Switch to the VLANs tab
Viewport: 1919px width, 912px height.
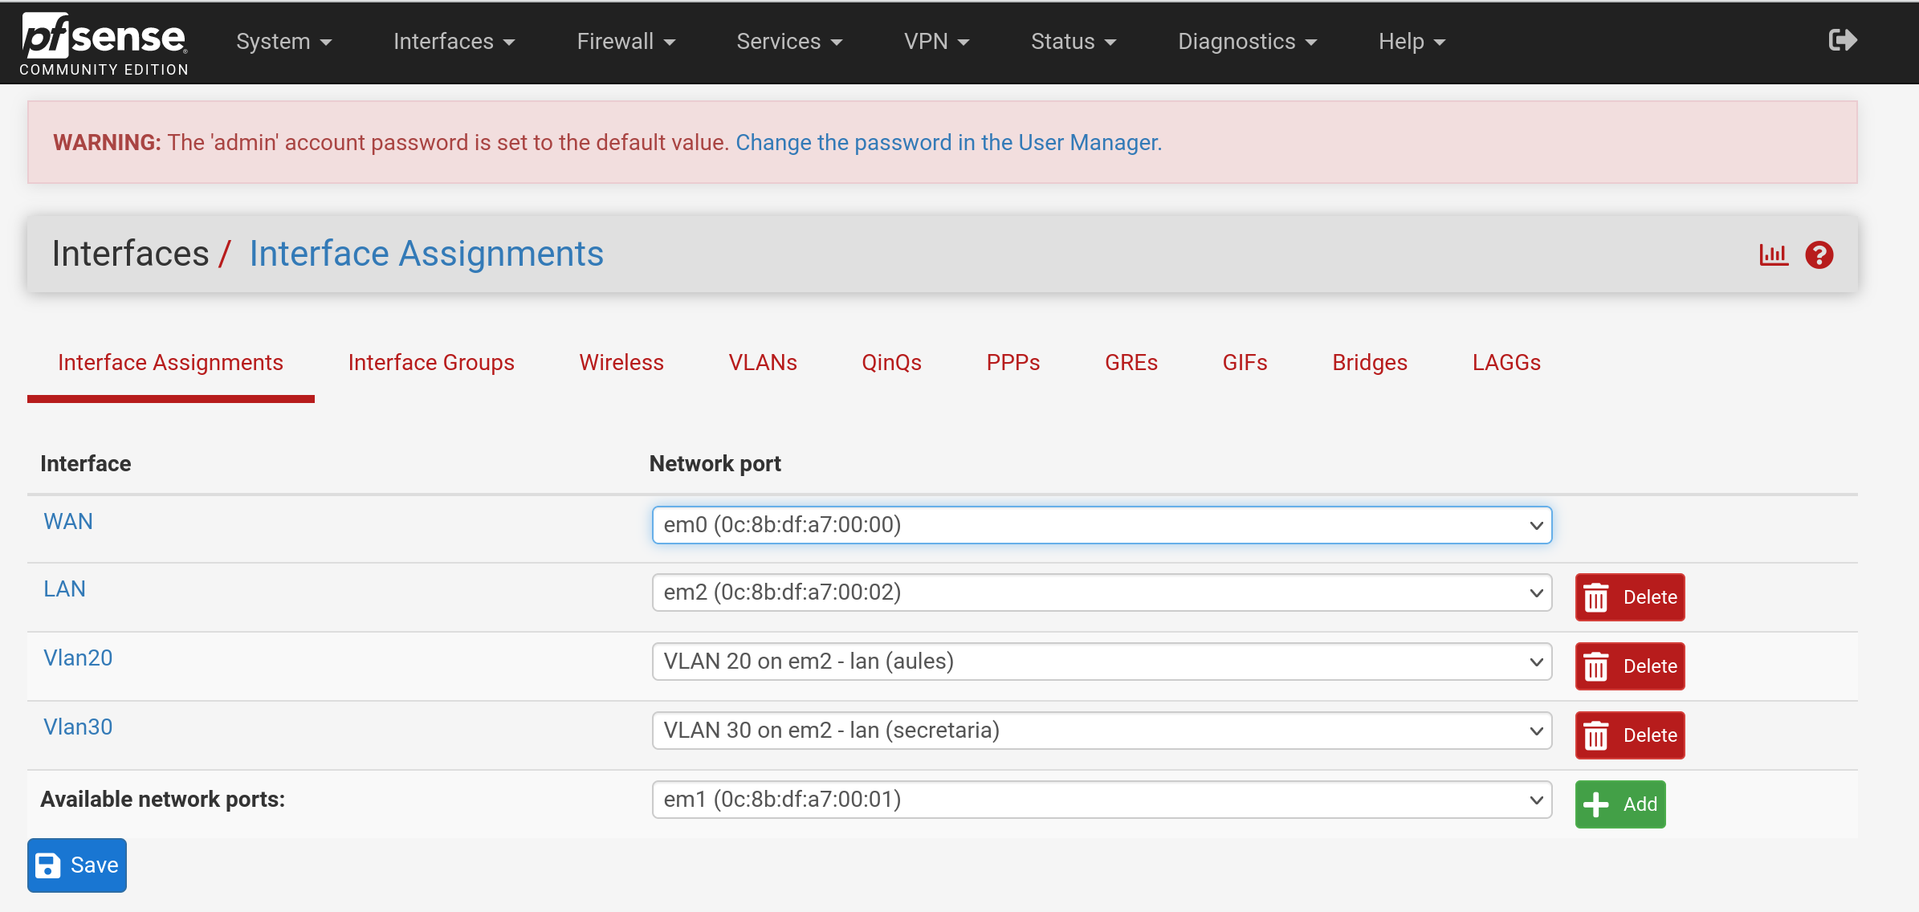(x=762, y=362)
